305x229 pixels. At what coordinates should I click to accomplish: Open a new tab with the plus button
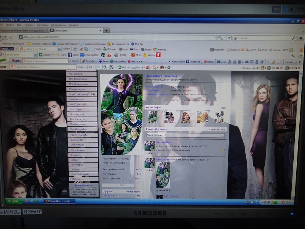click(106, 30)
